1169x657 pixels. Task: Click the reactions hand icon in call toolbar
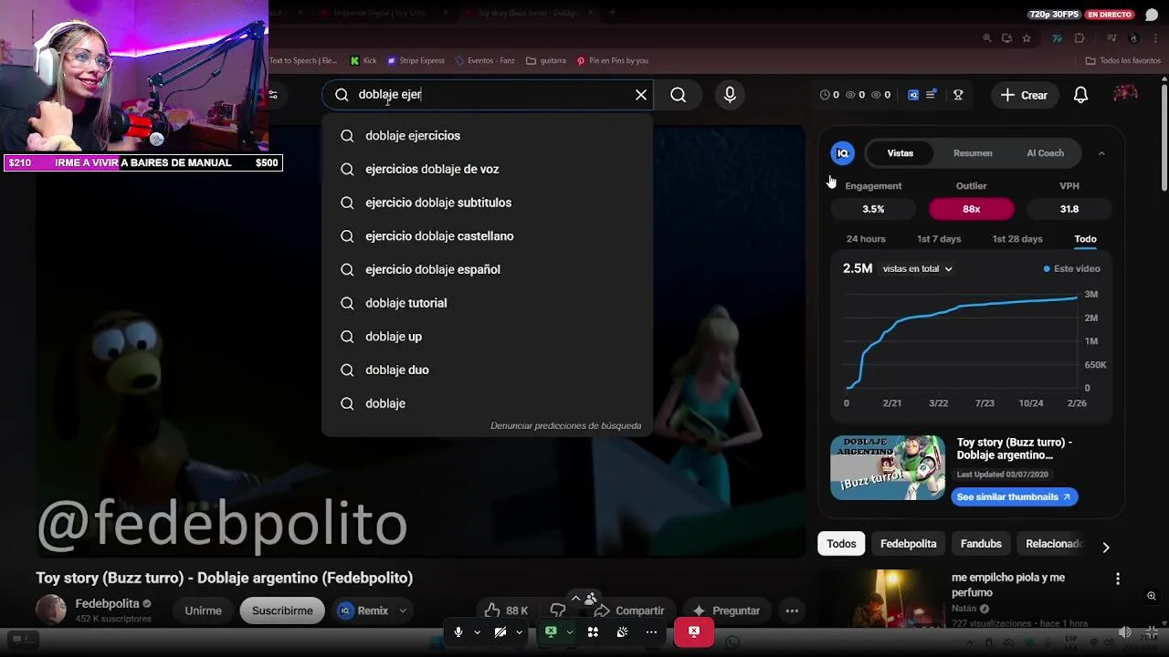coord(622,631)
